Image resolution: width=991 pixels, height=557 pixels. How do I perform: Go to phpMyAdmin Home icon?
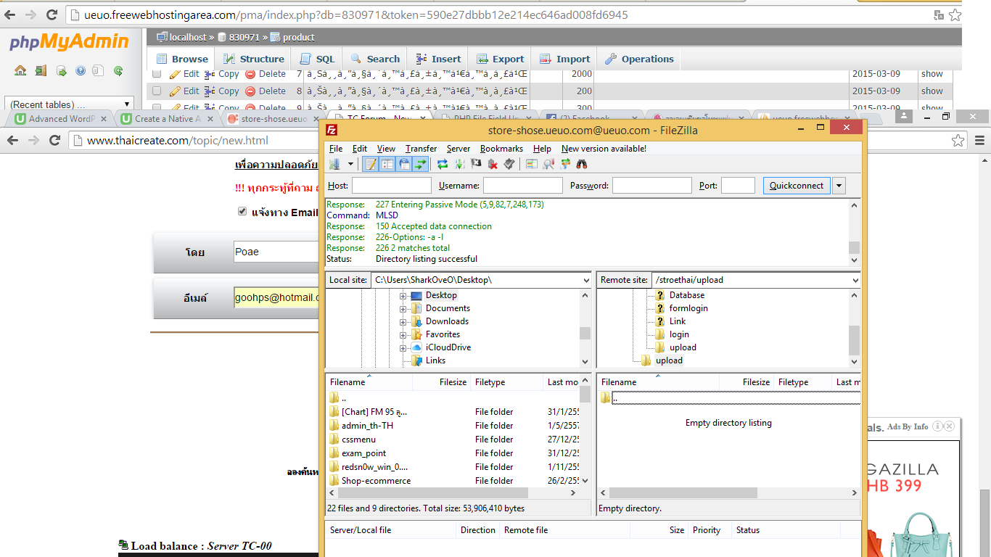tap(20, 71)
